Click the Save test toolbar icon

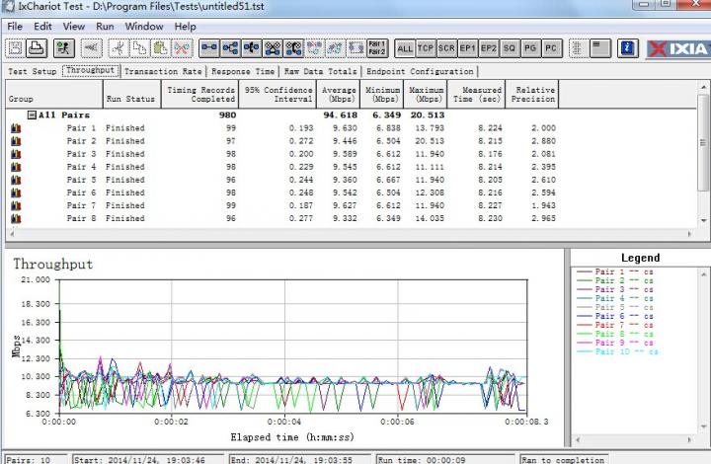[x=16, y=48]
